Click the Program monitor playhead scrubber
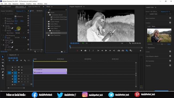The image size is (174, 98). point(70,46)
